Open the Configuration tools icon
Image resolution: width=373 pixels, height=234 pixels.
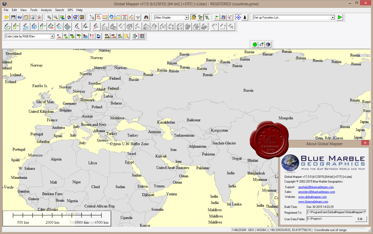coord(39,17)
